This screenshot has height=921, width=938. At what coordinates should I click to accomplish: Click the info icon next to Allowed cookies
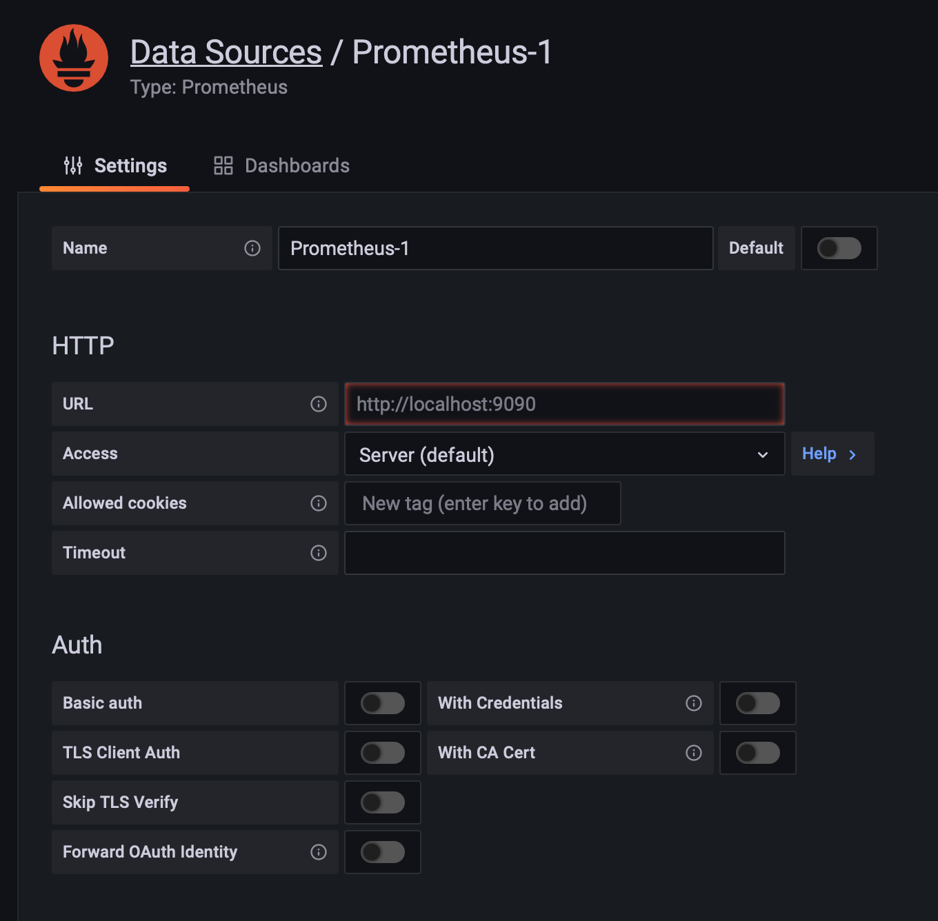319,503
